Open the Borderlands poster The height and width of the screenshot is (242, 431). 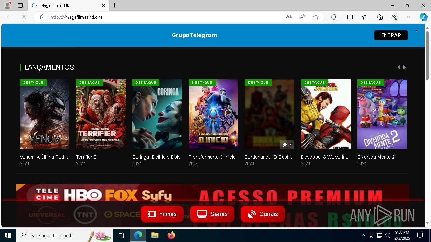tap(269, 114)
